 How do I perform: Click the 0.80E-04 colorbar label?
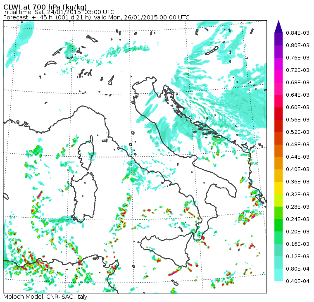(x=297, y=269)
